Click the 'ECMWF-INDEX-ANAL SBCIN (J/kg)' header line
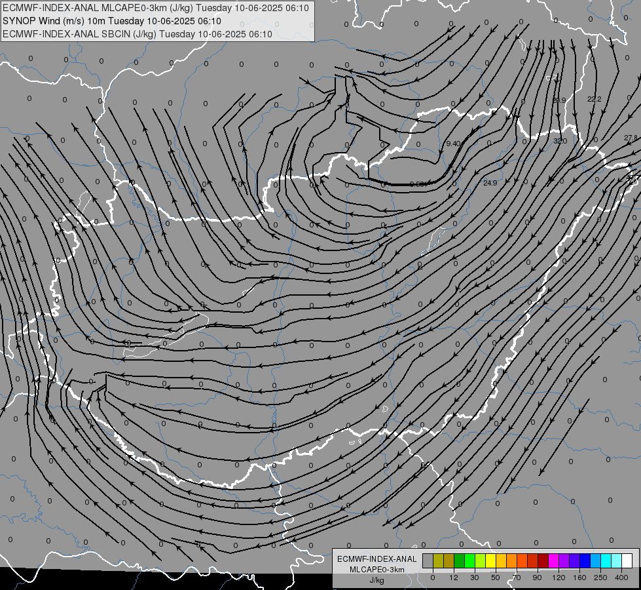Image resolution: width=641 pixels, height=590 pixels. click(137, 34)
